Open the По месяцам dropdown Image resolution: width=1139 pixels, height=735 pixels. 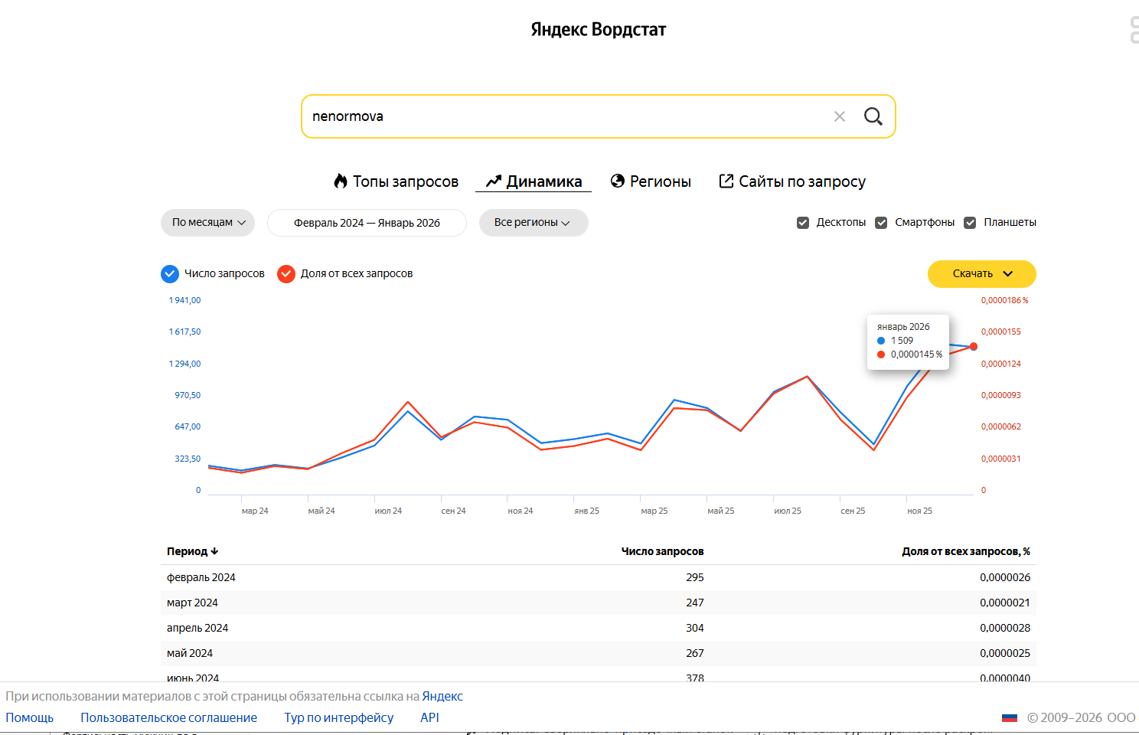click(x=207, y=223)
